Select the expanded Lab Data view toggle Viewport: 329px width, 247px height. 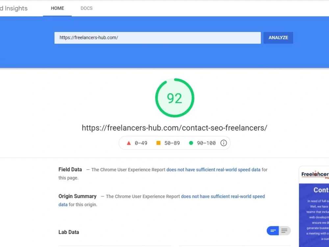tap(285, 231)
